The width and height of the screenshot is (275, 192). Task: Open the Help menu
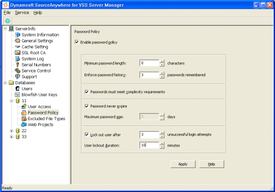[38, 13]
